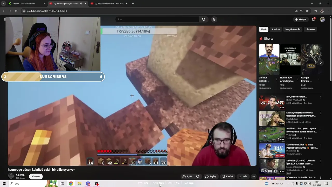The height and width of the screenshot is (187, 332).
Task: Close the Kick Dashboard tab
Action: [44, 4]
